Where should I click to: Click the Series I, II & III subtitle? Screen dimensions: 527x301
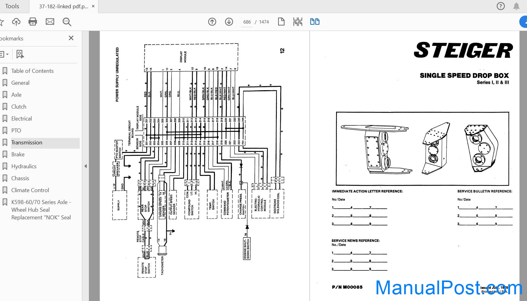493,83
